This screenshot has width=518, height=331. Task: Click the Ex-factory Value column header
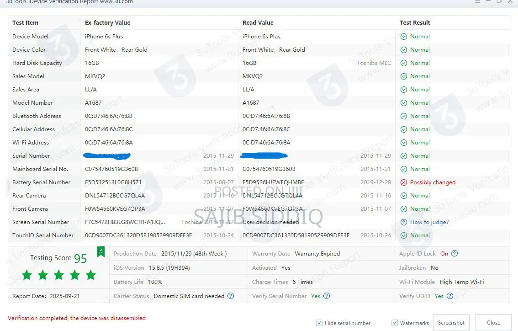[107, 23]
